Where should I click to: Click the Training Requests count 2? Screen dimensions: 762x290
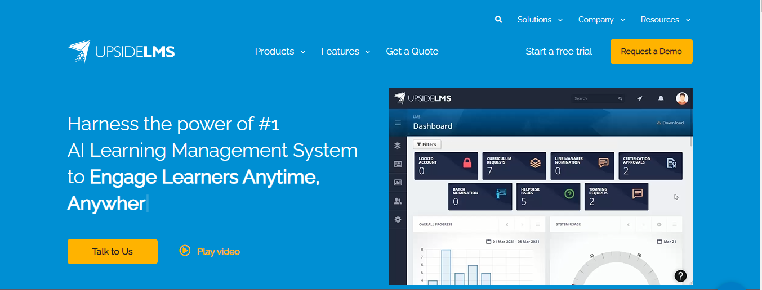[592, 202]
